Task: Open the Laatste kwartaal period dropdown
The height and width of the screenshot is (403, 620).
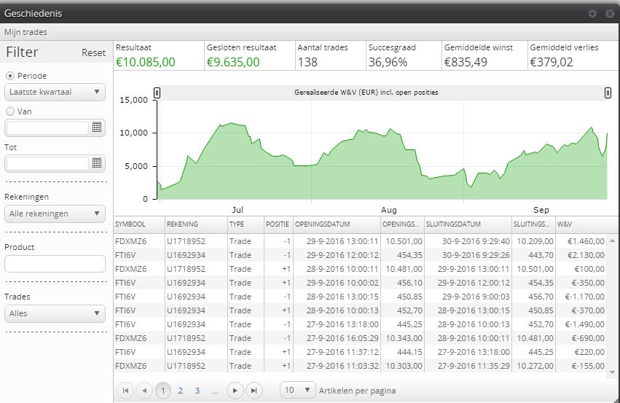Action: (x=55, y=92)
